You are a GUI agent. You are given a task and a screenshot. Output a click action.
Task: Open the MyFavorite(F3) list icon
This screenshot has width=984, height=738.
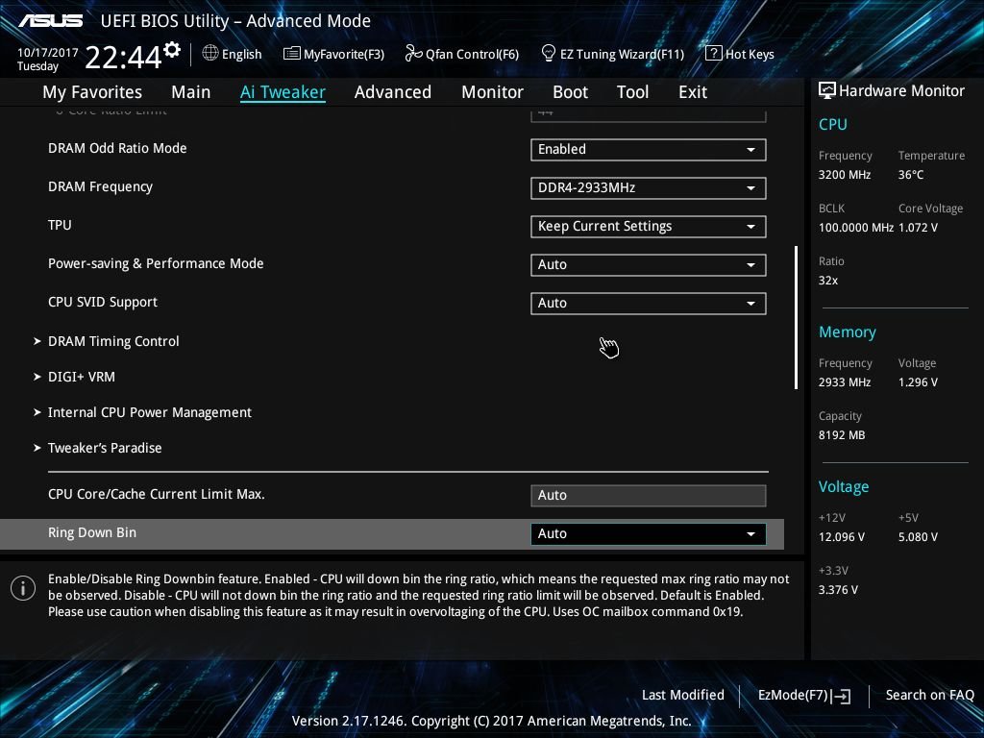292,54
